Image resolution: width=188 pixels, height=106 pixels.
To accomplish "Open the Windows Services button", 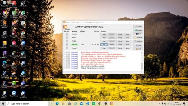I will (138, 41).
